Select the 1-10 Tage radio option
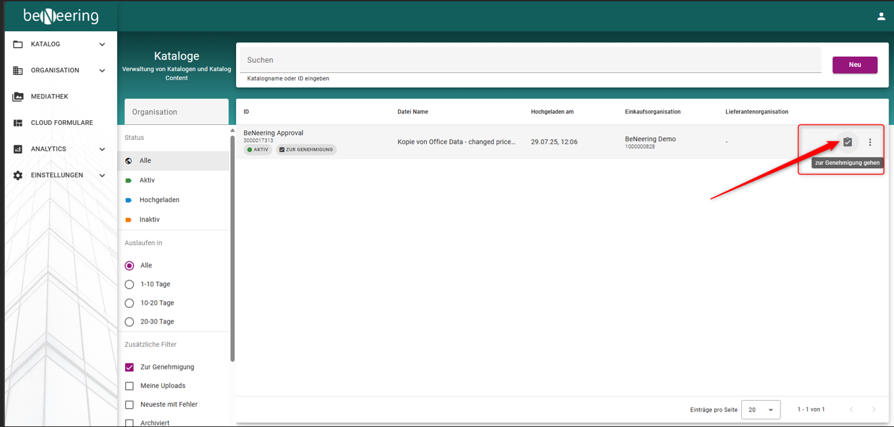Image resolution: width=894 pixels, height=427 pixels. [x=129, y=284]
